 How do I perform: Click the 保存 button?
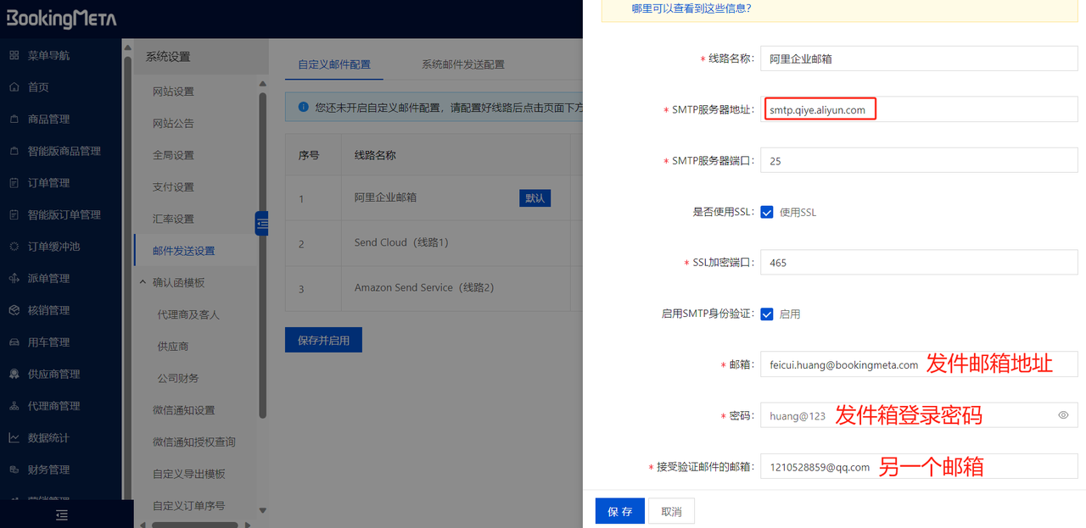(619, 510)
